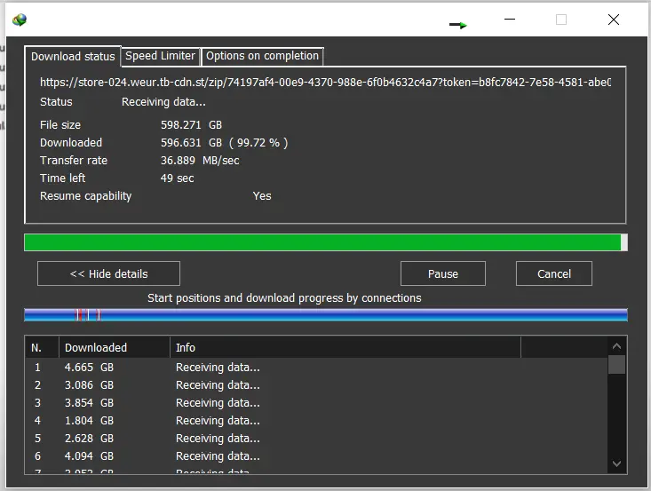Select connection 6 with 4.094 GB
This screenshot has width=651, height=491.
pyautogui.click(x=316, y=456)
